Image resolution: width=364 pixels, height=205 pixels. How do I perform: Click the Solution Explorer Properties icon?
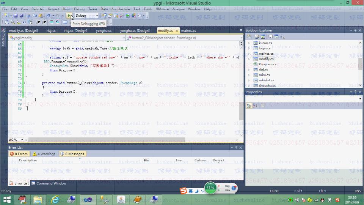(x=249, y=36)
